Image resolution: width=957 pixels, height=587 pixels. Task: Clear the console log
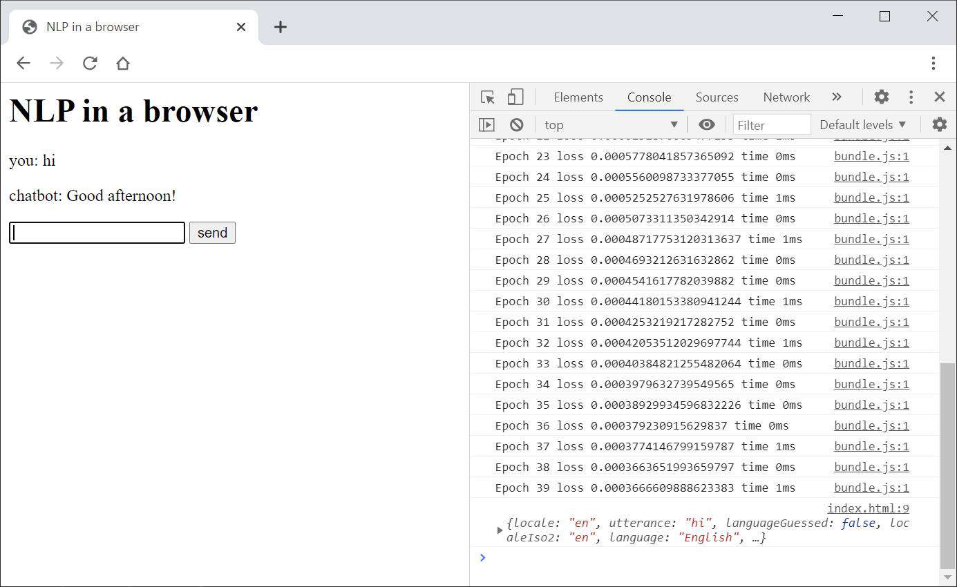click(517, 125)
